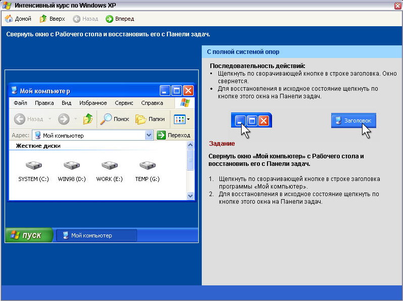
Task: Click the Заголовок sample taskbar button
Action: pos(353,121)
